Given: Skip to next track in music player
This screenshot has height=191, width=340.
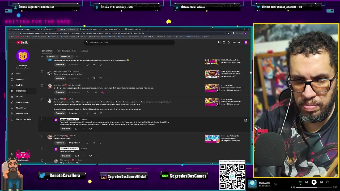Looking at the screenshot, I should coord(321,182).
